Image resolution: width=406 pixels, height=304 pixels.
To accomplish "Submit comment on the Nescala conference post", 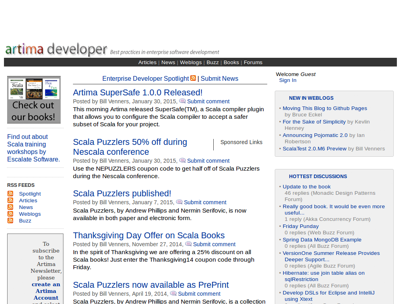I will (208, 161).
